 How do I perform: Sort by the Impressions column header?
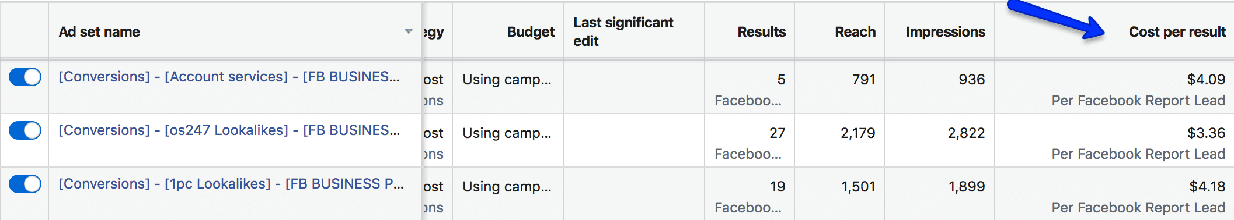(945, 32)
